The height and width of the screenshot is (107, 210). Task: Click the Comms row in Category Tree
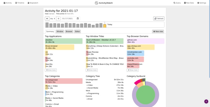click(x=104, y=96)
